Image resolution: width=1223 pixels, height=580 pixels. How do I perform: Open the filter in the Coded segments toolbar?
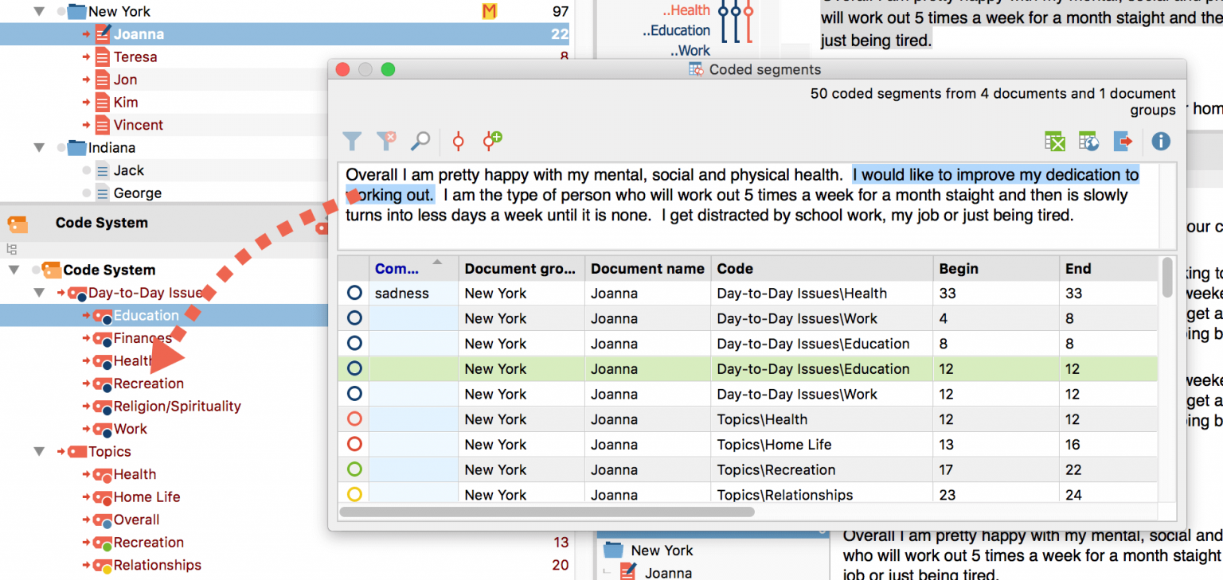click(352, 141)
